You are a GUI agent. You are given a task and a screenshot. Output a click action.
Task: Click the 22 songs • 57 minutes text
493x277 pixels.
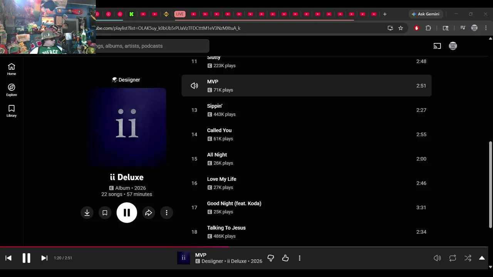(127, 194)
